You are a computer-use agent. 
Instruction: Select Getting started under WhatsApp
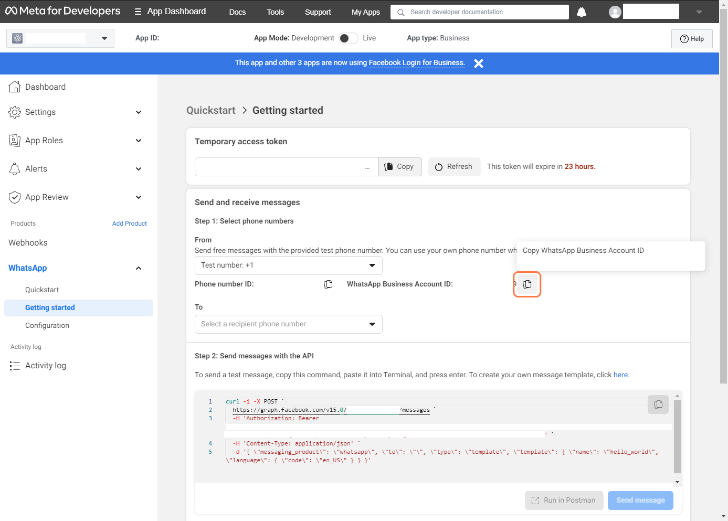click(79, 308)
